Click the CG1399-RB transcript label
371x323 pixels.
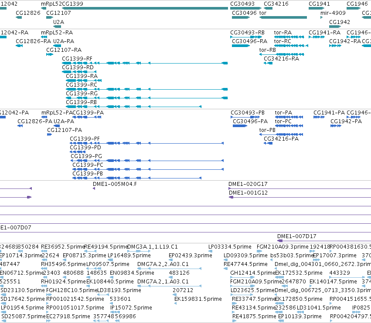click(81, 102)
